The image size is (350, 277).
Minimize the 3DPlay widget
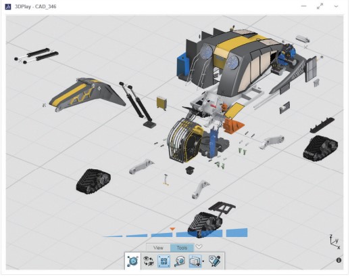pos(303,6)
